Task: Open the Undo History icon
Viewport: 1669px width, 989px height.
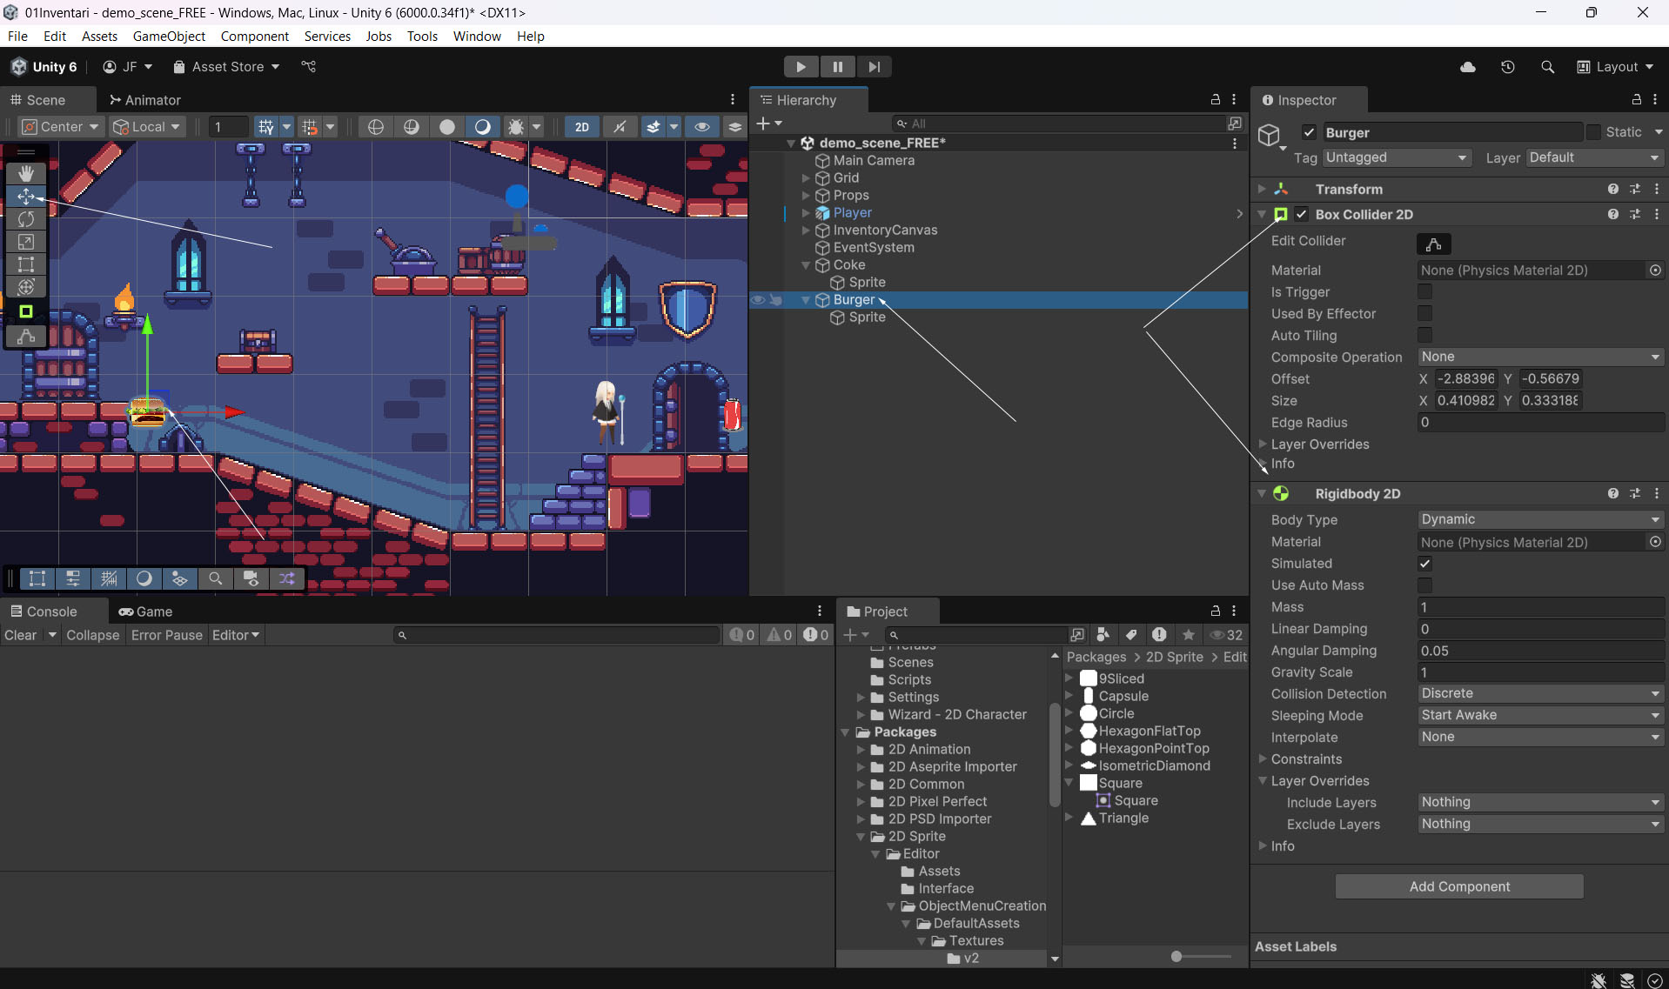Action: point(1507,67)
